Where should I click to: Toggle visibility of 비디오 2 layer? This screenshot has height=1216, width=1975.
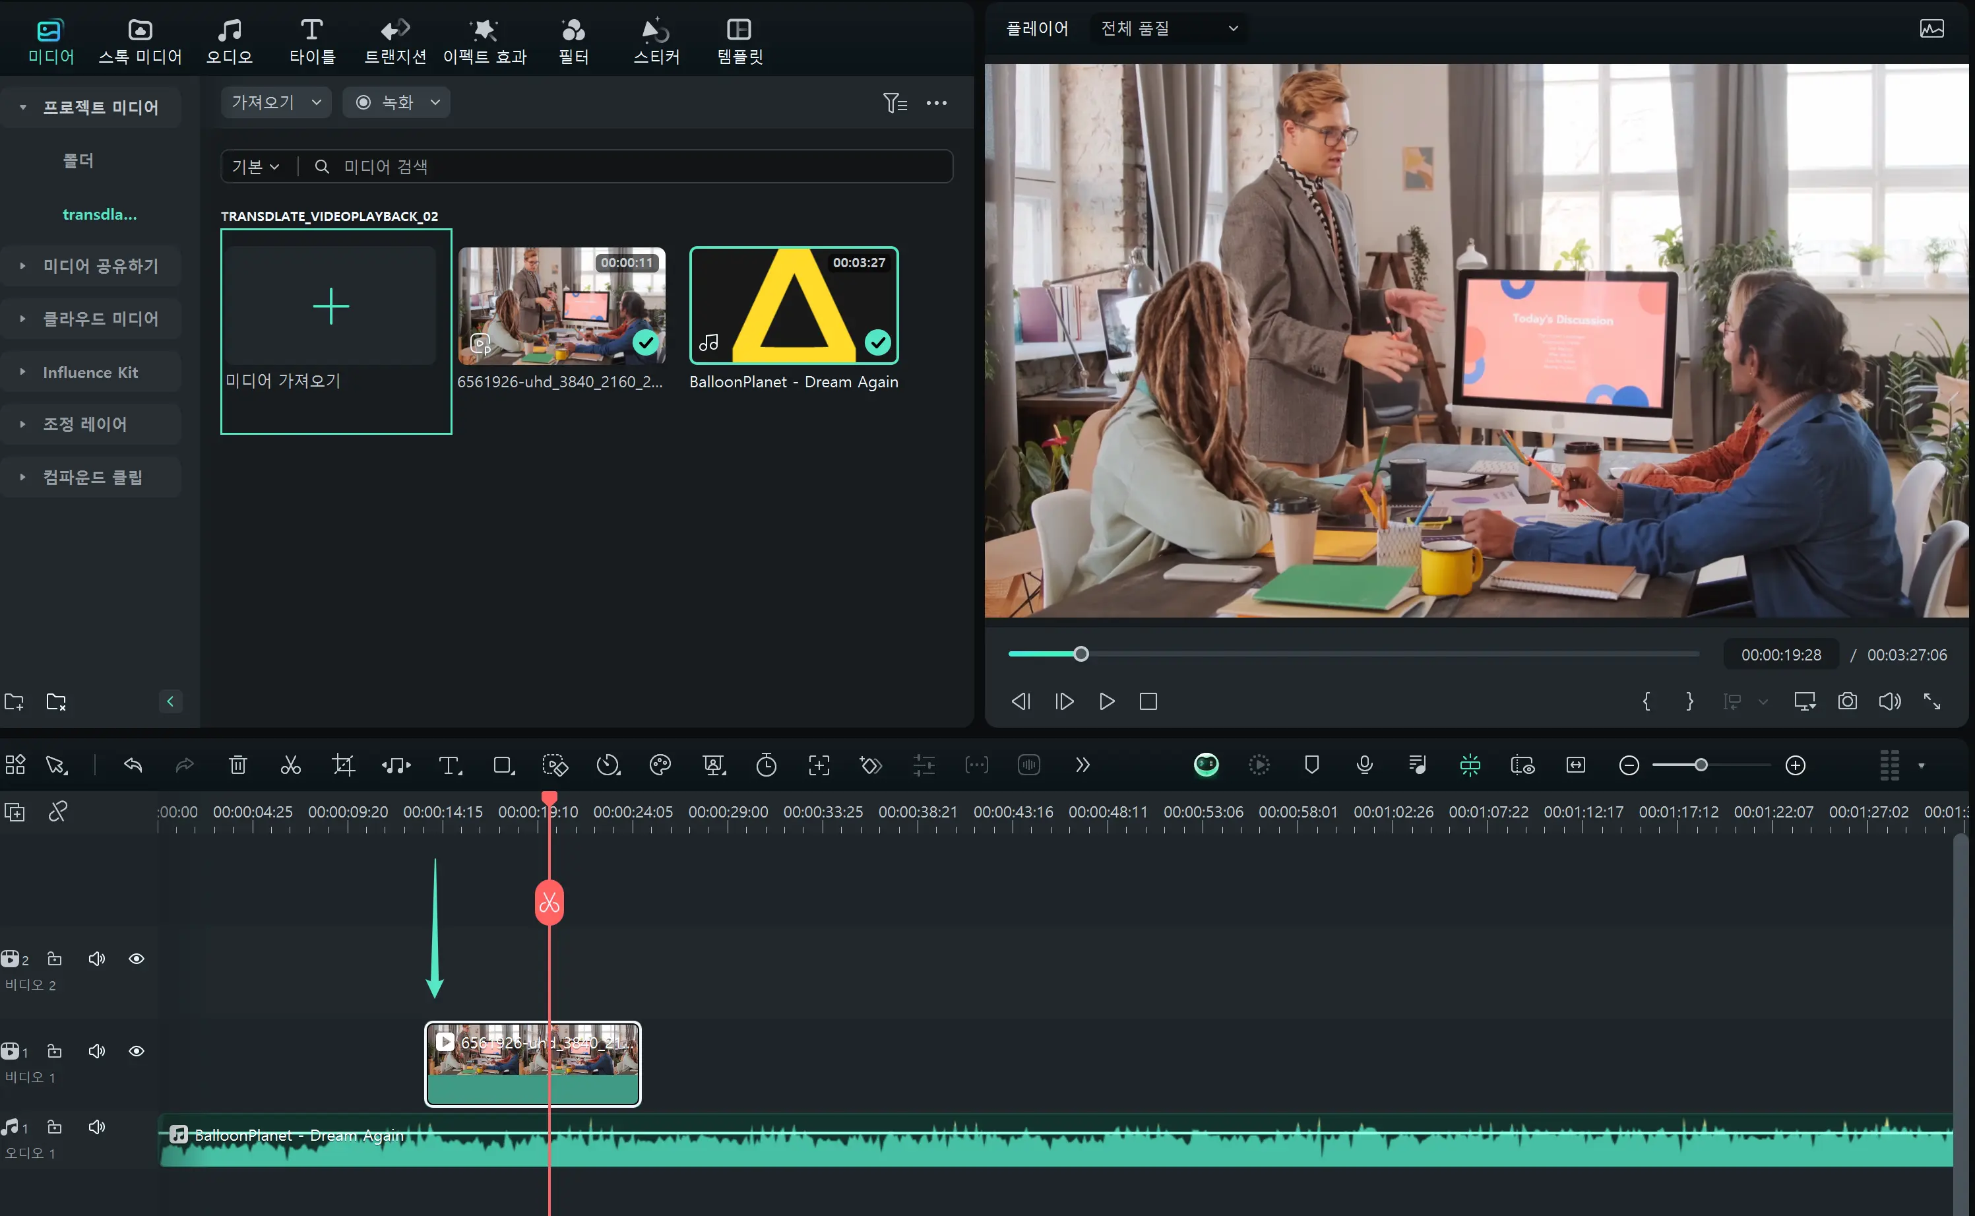pos(137,959)
